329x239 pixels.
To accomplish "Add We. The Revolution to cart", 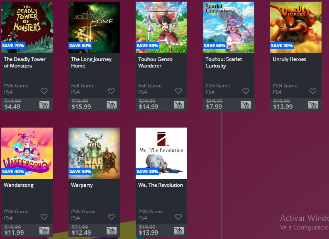I will (x=179, y=231).
